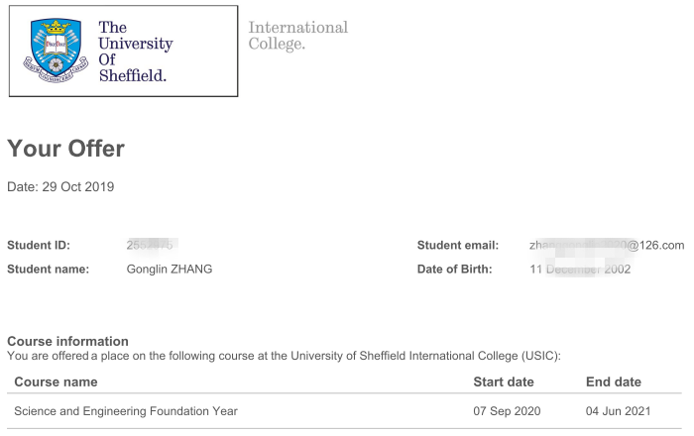Click the "Your Offer" heading
The image size is (694, 436).
[x=65, y=149]
